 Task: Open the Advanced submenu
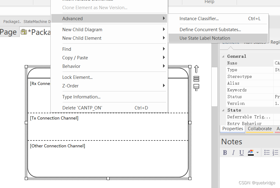click(109, 18)
